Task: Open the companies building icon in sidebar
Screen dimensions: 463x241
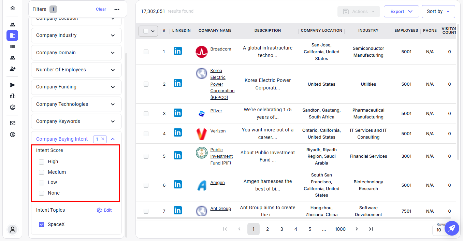Action: point(13,36)
